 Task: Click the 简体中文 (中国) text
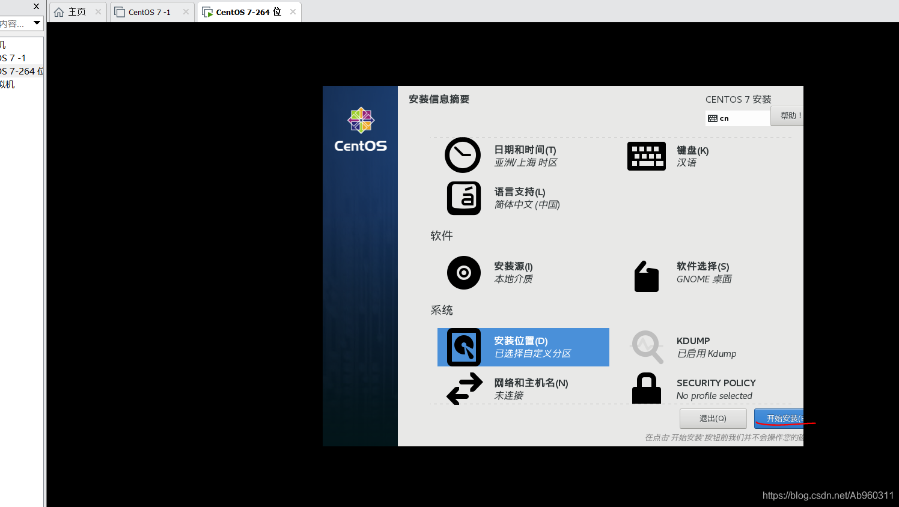pyautogui.click(x=527, y=205)
